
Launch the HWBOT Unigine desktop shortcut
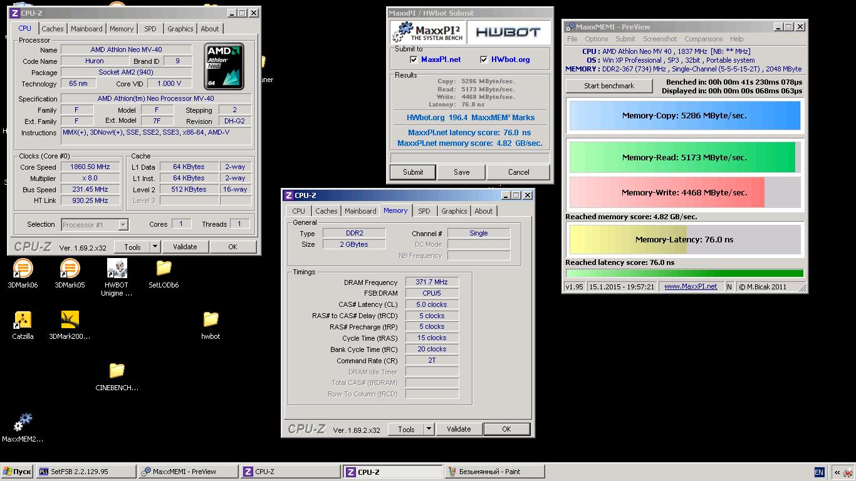[x=117, y=277]
